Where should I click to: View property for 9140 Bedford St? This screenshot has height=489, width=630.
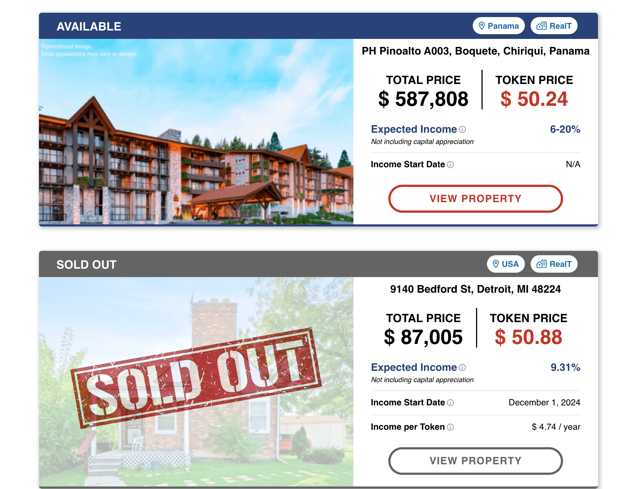click(475, 461)
